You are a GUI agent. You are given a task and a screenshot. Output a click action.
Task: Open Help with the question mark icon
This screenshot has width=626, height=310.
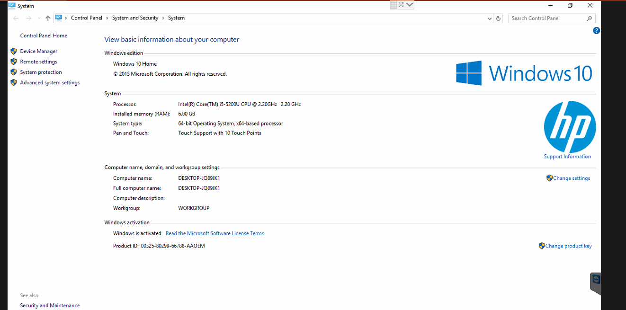tap(597, 31)
